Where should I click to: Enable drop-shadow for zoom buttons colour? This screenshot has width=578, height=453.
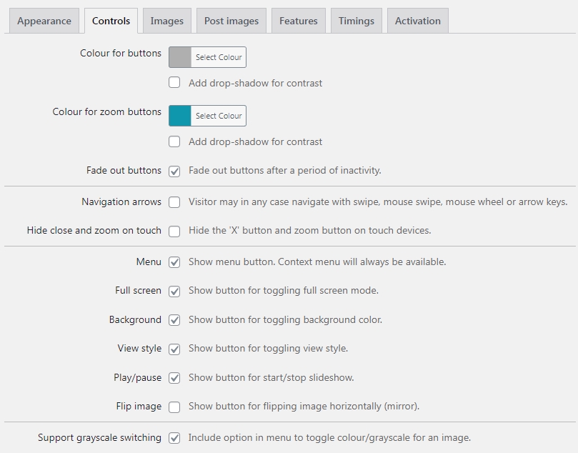(174, 141)
